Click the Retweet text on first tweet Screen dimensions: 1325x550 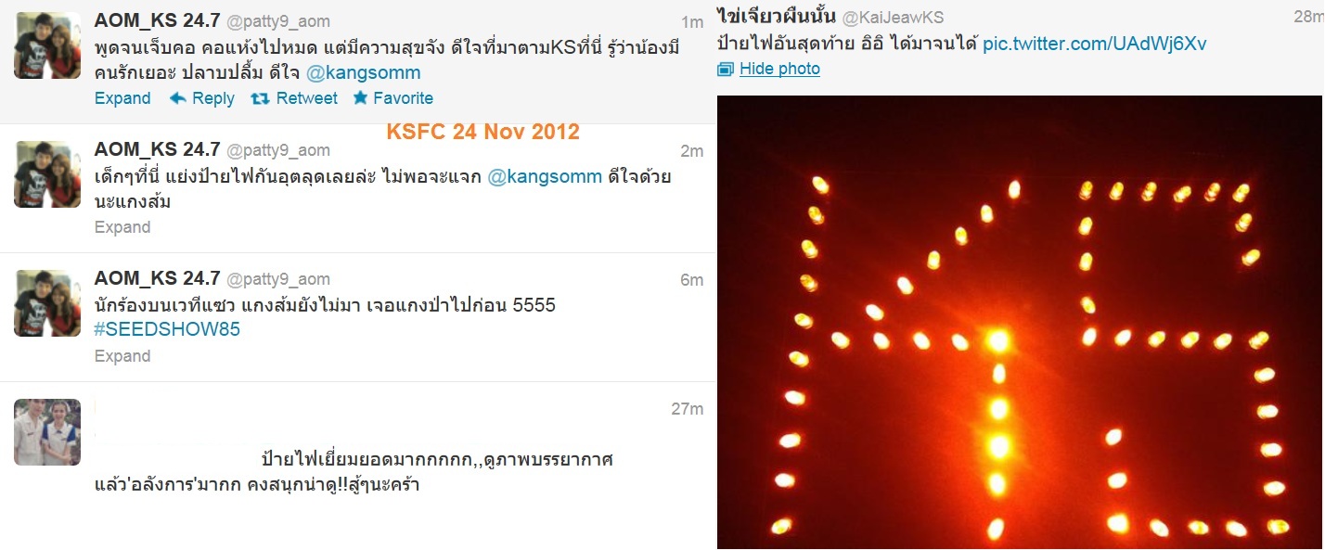pos(307,98)
